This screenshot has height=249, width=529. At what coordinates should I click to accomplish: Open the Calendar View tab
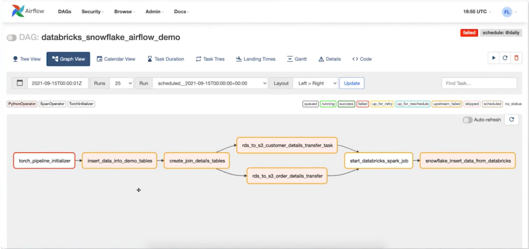(116, 59)
